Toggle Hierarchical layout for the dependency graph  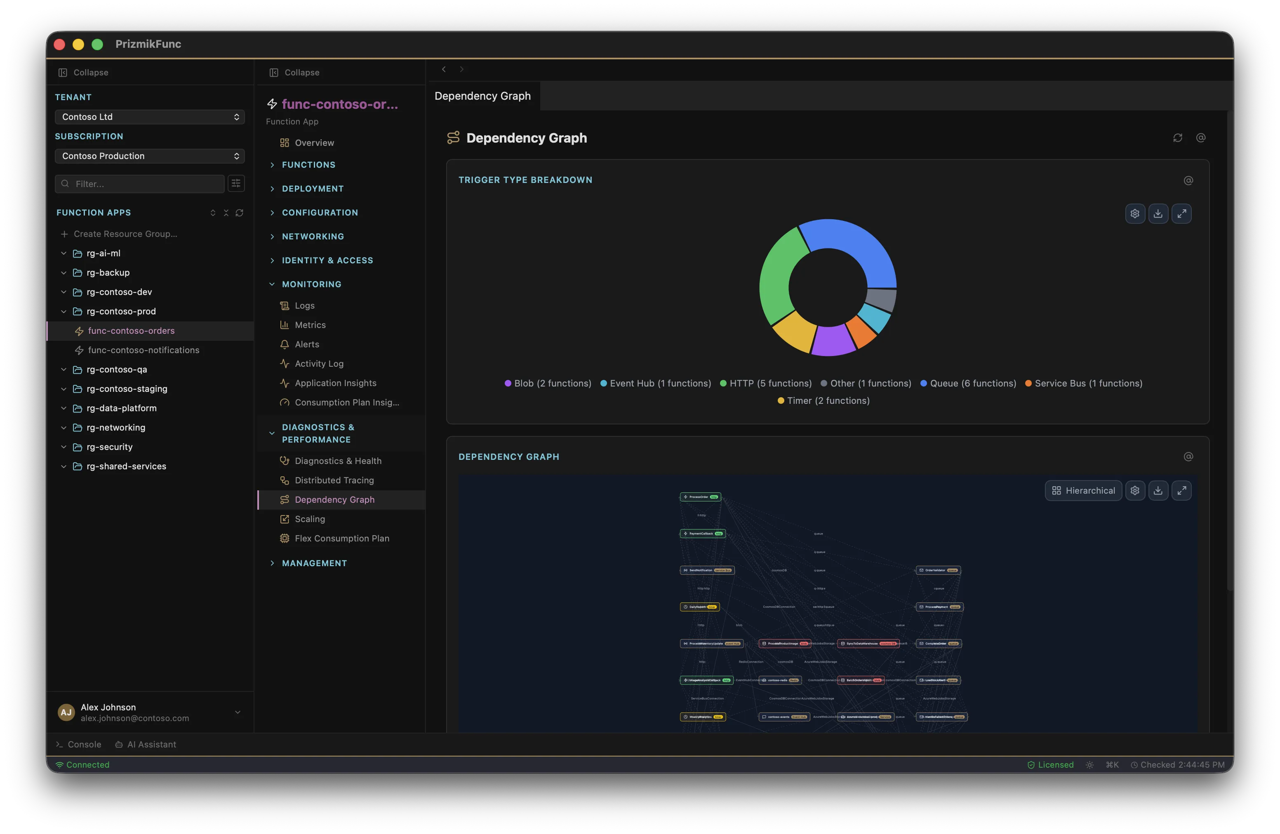pyautogui.click(x=1083, y=490)
